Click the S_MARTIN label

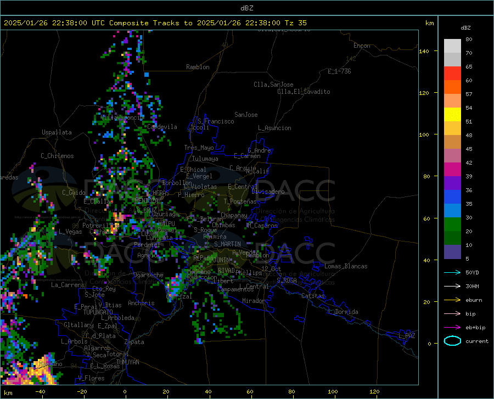point(227,244)
